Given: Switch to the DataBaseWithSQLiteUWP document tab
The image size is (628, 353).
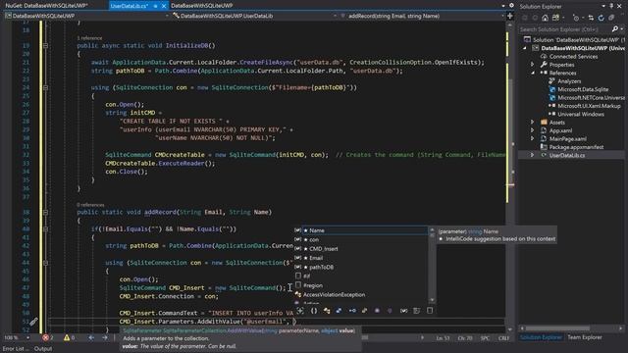Looking at the screenshot, I should coord(202,6).
